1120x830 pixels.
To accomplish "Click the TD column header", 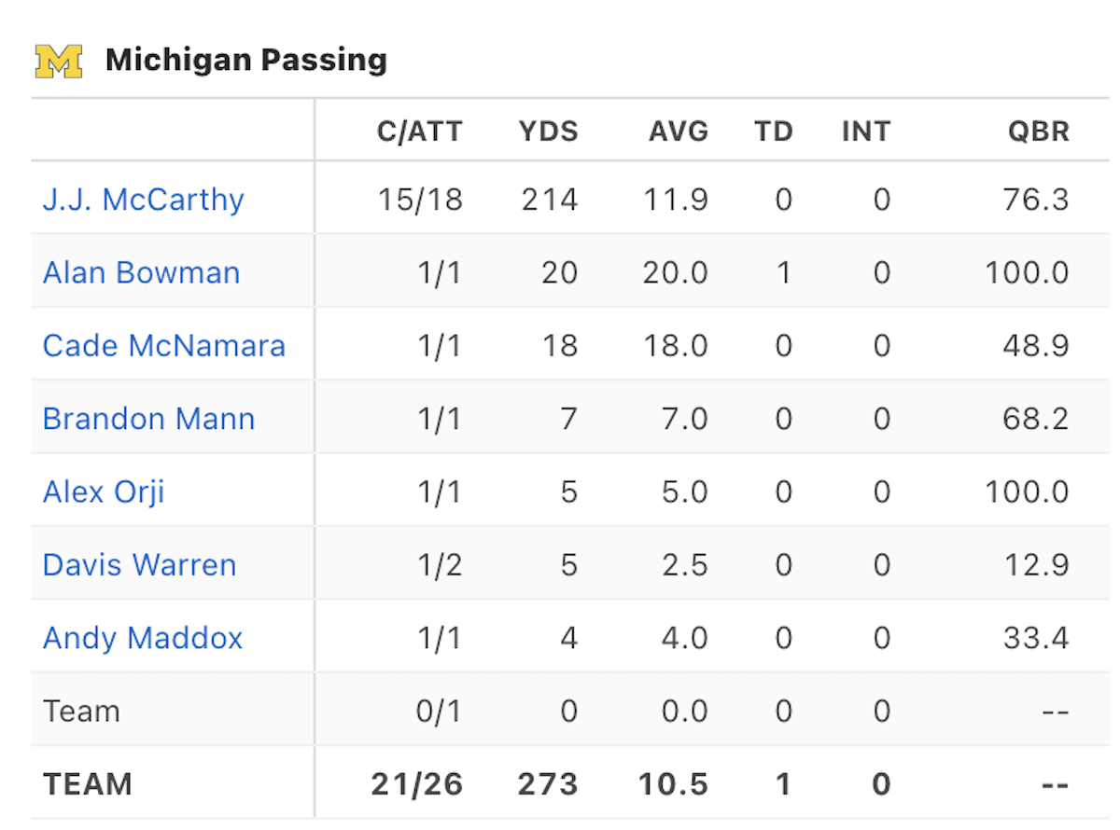I will [x=774, y=131].
